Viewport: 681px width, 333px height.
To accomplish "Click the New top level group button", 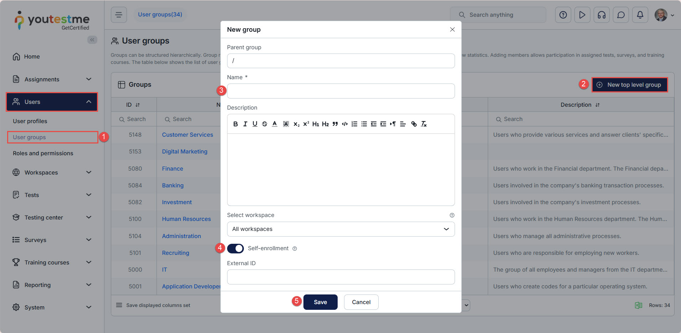I will 630,85.
